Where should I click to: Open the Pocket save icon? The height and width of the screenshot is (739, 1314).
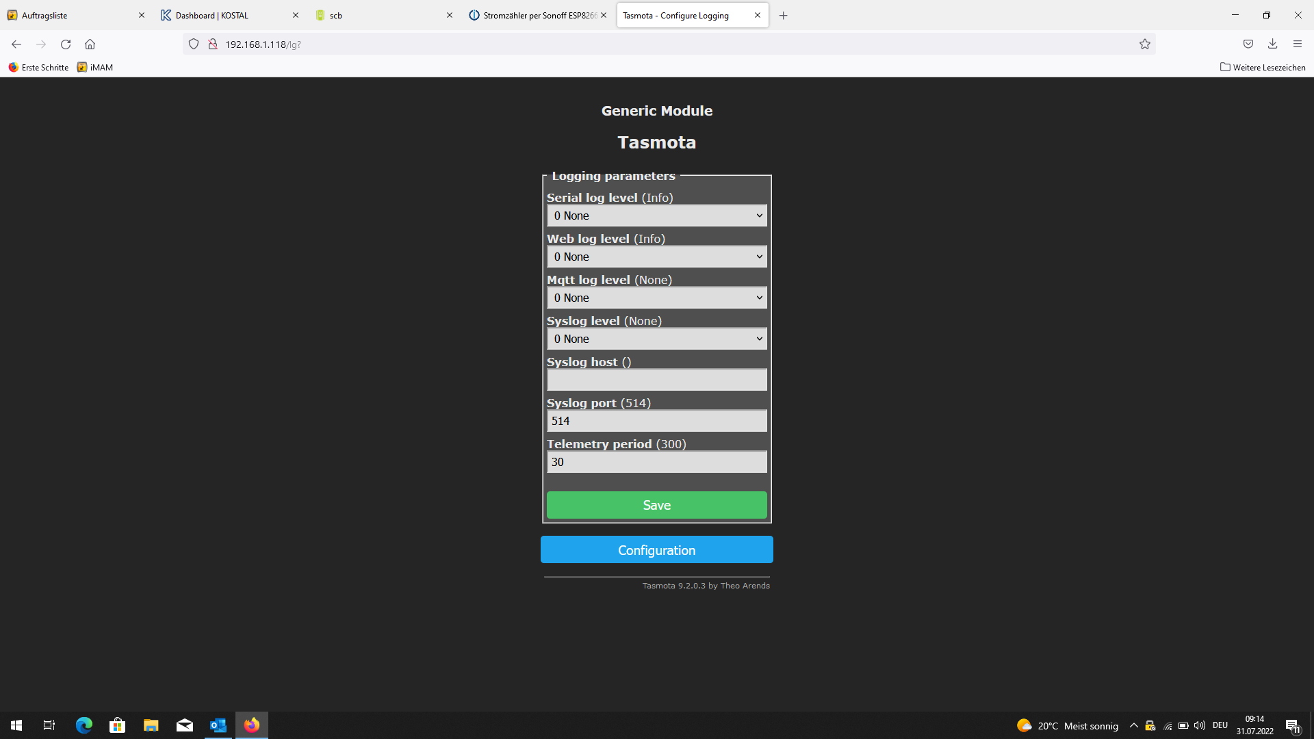(1248, 44)
